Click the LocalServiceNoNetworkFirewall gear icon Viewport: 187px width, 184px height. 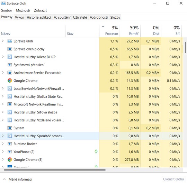tap(10, 89)
